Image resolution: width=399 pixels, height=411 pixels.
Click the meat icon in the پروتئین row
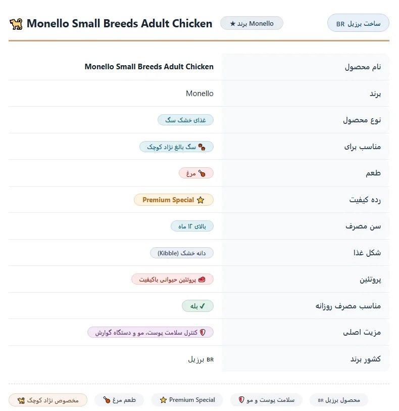click(202, 280)
